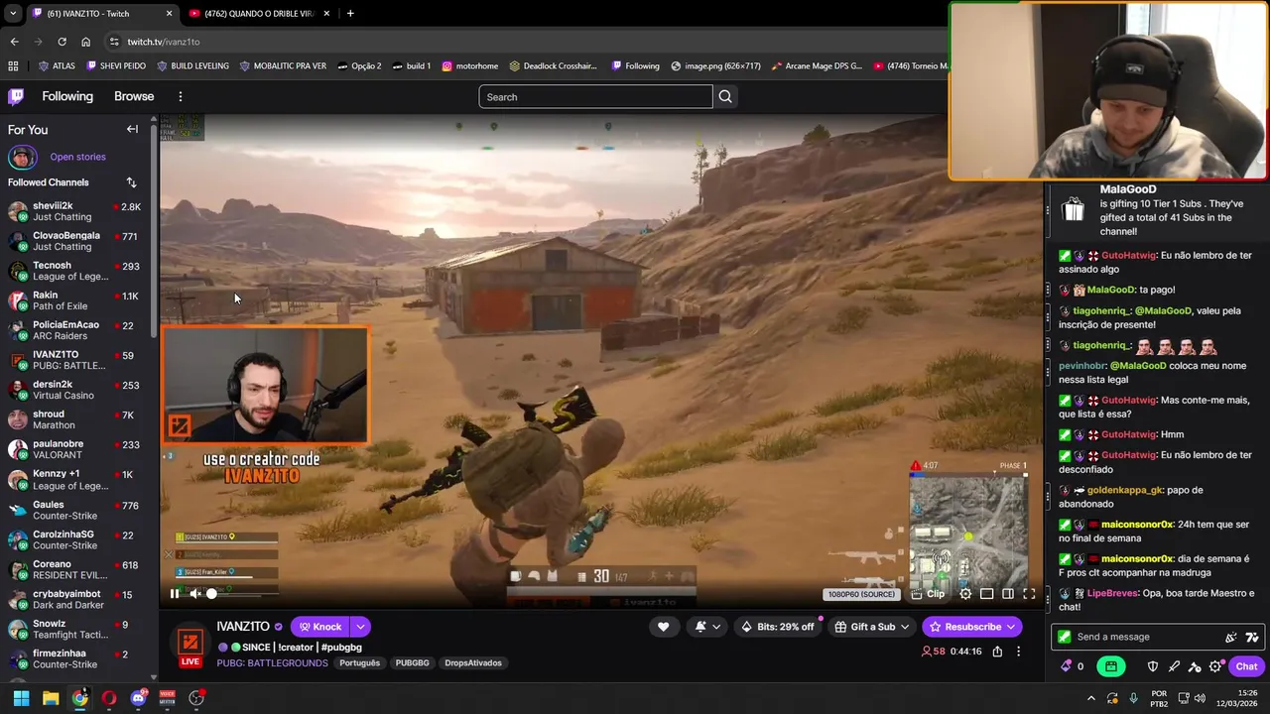
Task: Switch to the YouTube QUANDO O DRIBLE tab
Action: tap(260, 13)
